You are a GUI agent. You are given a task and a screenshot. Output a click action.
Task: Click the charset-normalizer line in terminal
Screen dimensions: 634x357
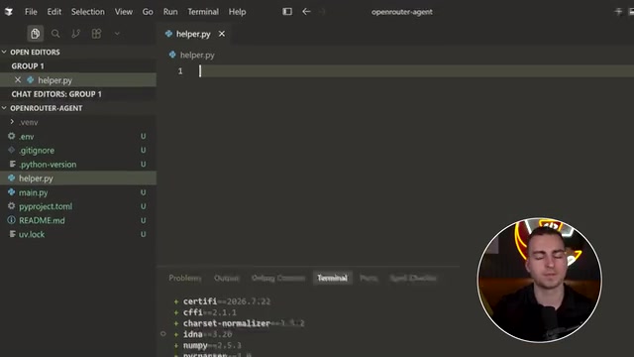click(x=239, y=323)
